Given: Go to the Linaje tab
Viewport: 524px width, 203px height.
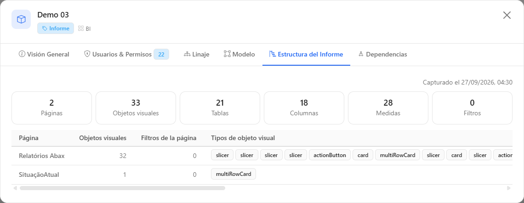Looking at the screenshot, I should pyautogui.click(x=197, y=54).
